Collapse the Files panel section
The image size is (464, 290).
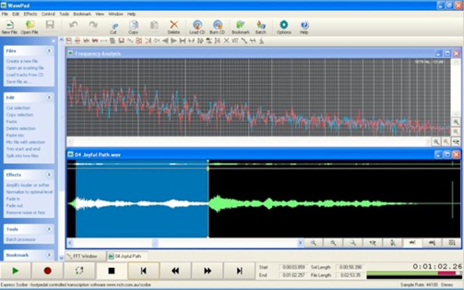tap(49, 51)
